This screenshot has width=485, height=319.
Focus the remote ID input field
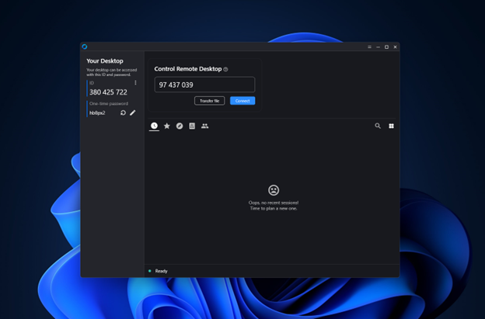click(x=204, y=85)
